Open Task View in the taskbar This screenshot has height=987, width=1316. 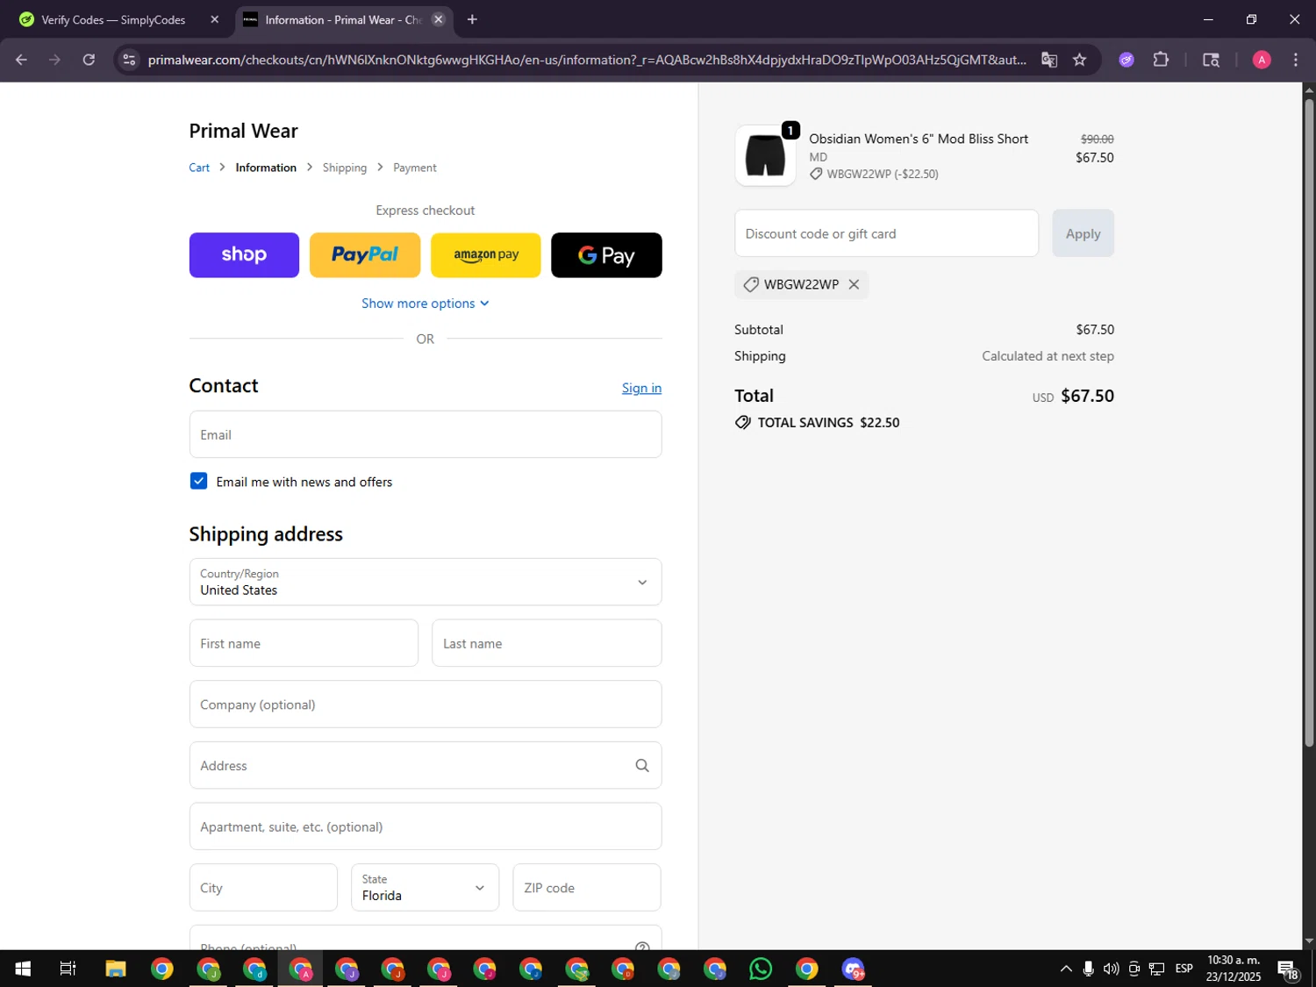pyautogui.click(x=68, y=969)
